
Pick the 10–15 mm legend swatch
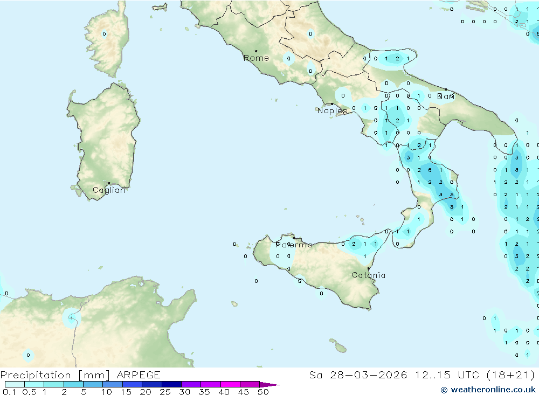click(x=113, y=384)
